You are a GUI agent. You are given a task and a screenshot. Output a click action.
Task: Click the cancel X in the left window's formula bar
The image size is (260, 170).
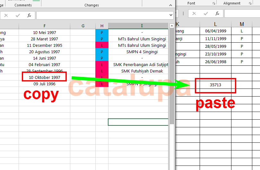[x=6, y=16]
